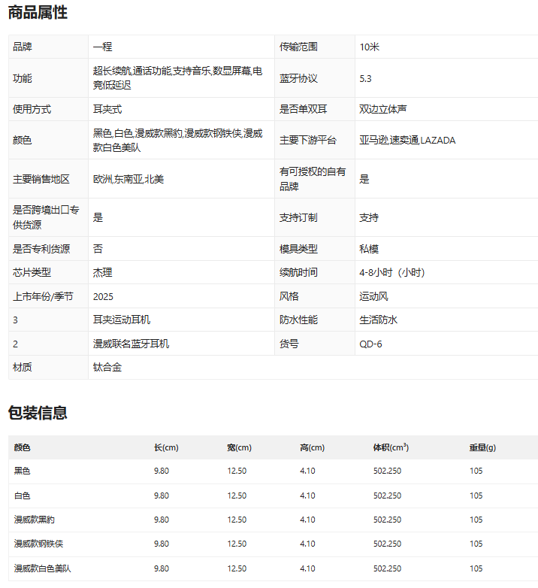Select the sales region 欧洲,东南亚,北美
Viewport: 538px width, 588px height.
[128, 179]
